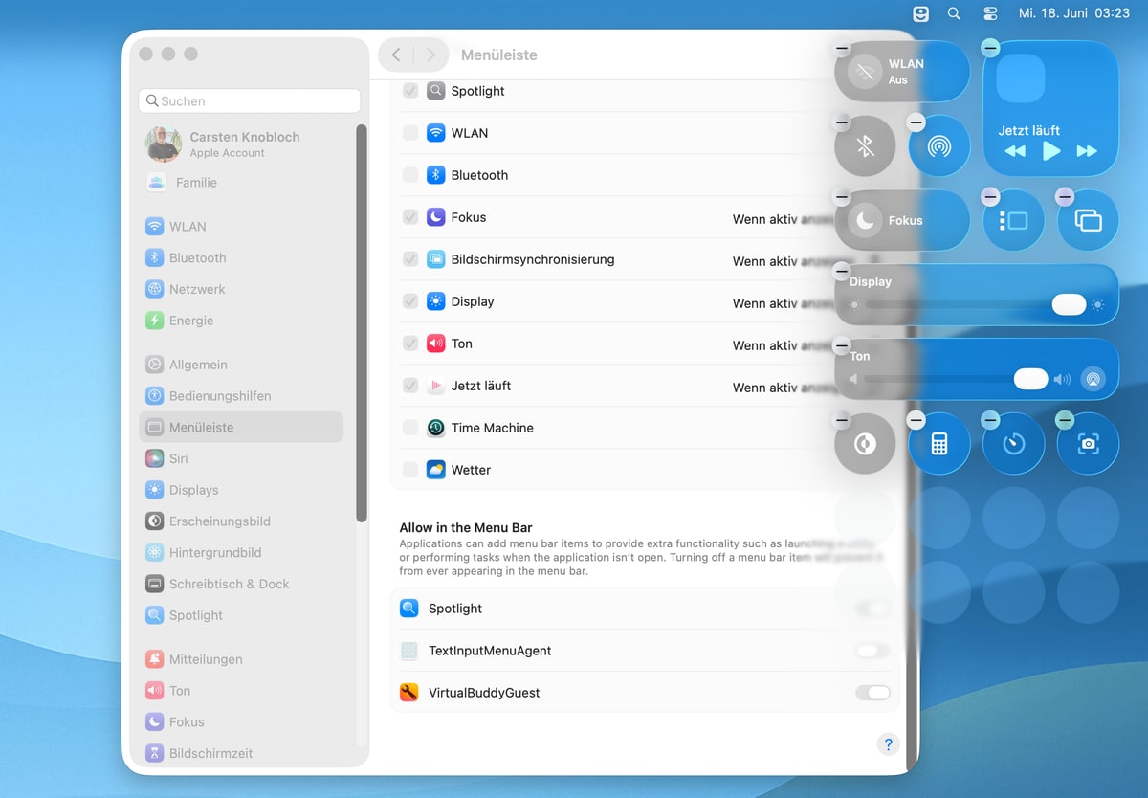1148x798 pixels.
Task: Open Schreibtisch & Dock settings
Action: (x=229, y=584)
